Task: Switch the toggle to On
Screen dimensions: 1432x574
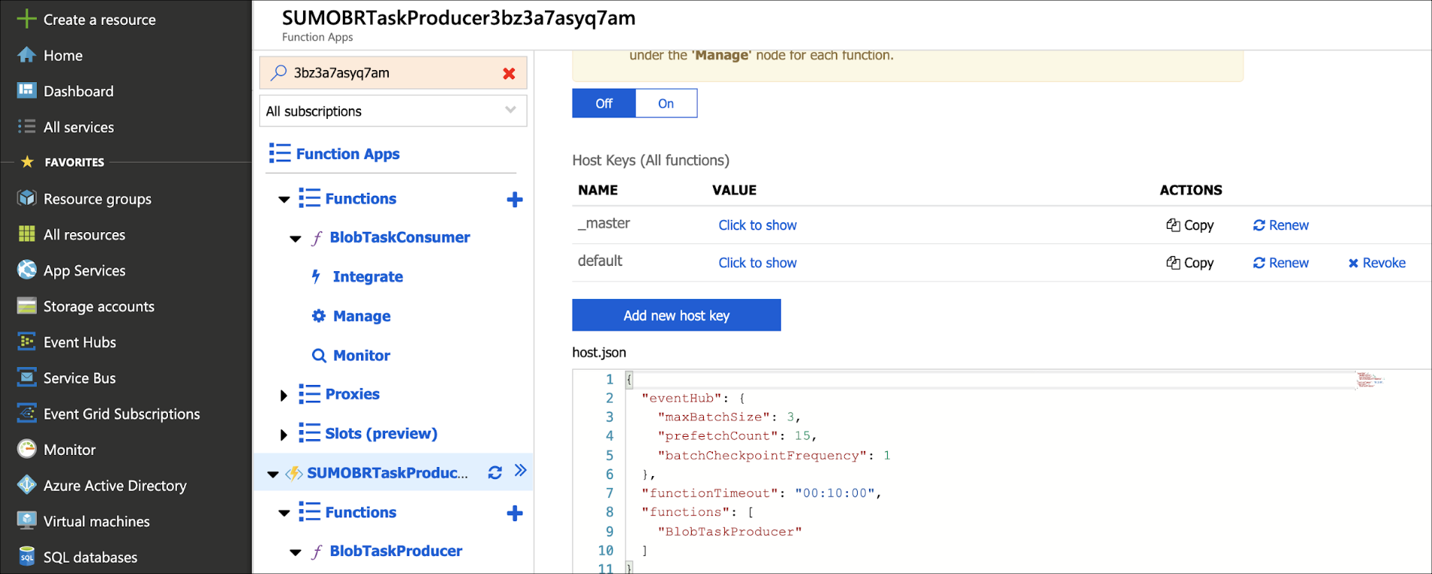Action: point(666,104)
